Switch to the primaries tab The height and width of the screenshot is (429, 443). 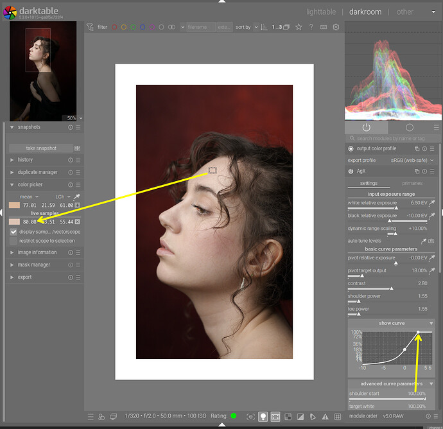point(412,184)
